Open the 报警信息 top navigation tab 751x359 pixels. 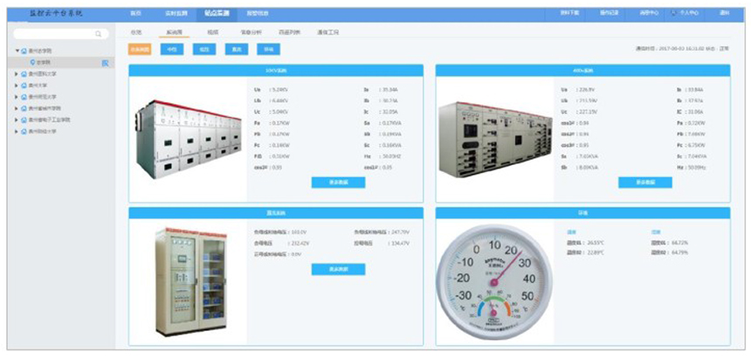pyautogui.click(x=257, y=13)
